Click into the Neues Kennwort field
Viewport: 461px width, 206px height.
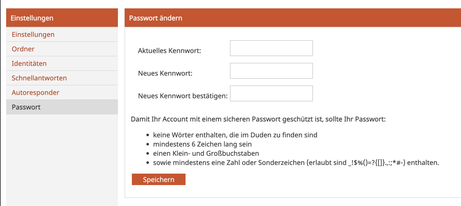(x=271, y=71)
